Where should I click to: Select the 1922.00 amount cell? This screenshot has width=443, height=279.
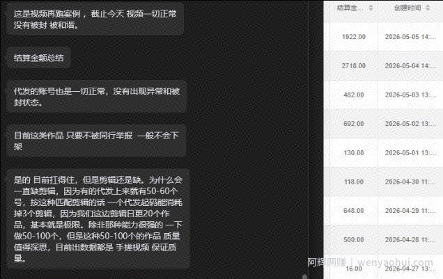[354, 37]
